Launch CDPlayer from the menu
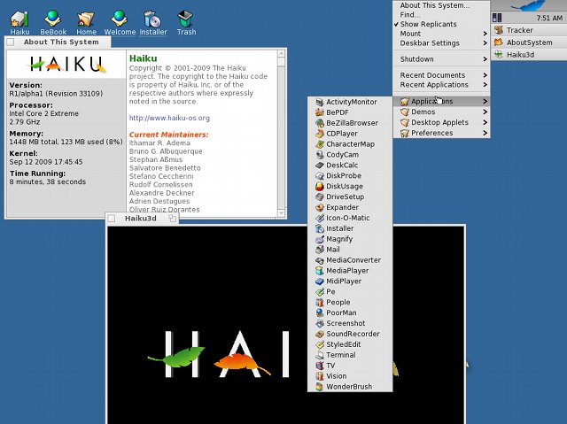 pyautogui.click(x=350, y=134)
